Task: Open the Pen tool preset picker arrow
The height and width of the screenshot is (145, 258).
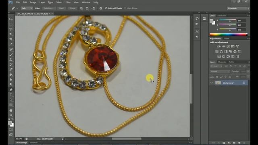Action: coord(17,8)
